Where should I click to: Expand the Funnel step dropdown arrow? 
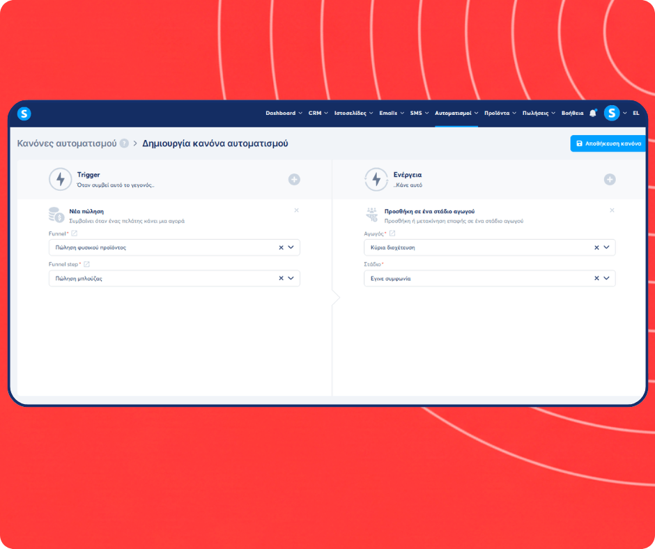coord(291,278)
